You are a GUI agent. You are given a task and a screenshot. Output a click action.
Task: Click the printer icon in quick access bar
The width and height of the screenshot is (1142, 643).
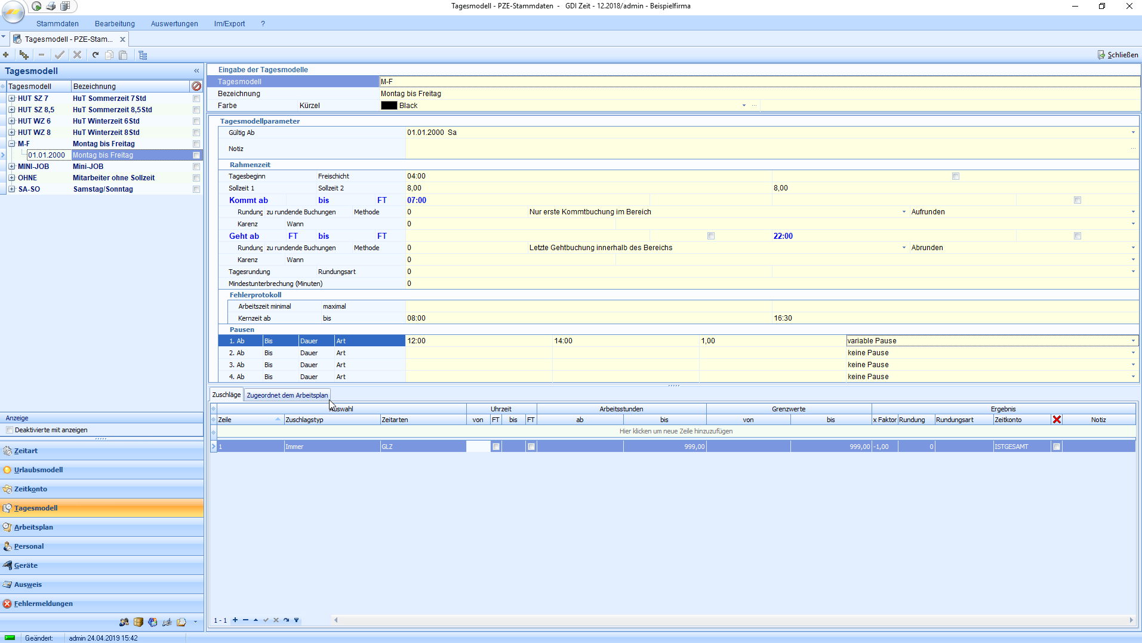point(51,6)
